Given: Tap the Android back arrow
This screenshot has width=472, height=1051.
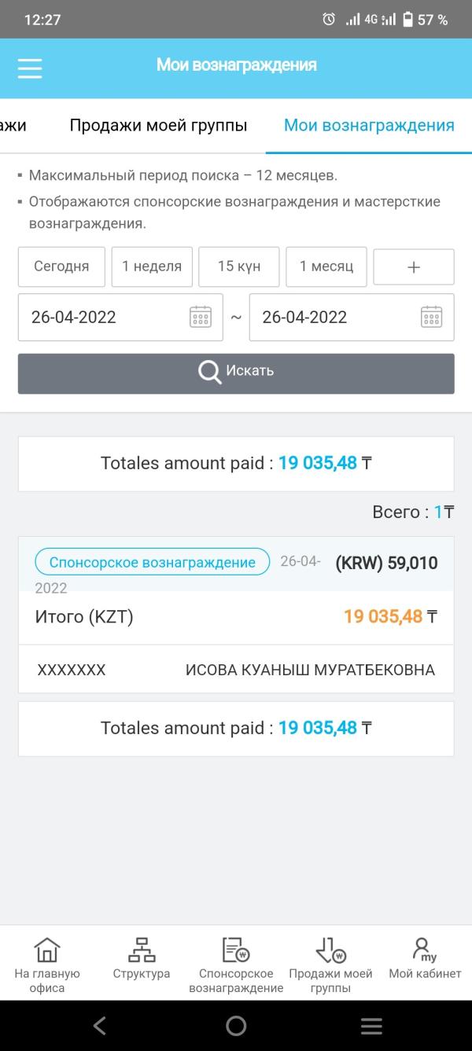Looking at the screenshot, I should coord(99,1025).
